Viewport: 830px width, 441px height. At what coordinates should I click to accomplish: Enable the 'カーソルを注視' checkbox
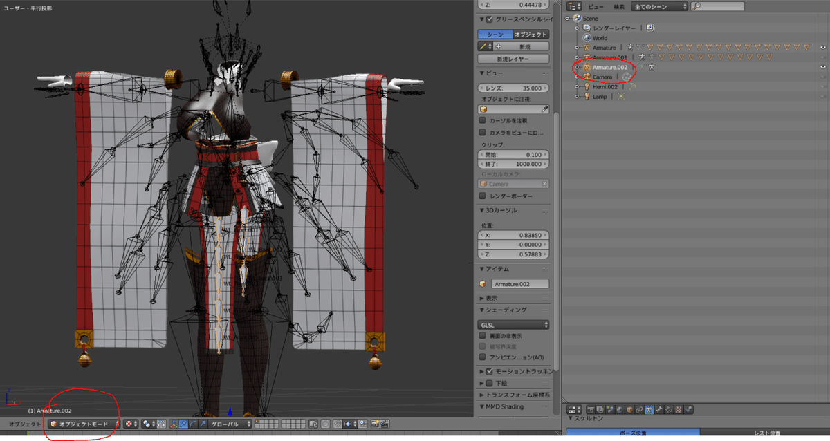click(483, 120)
